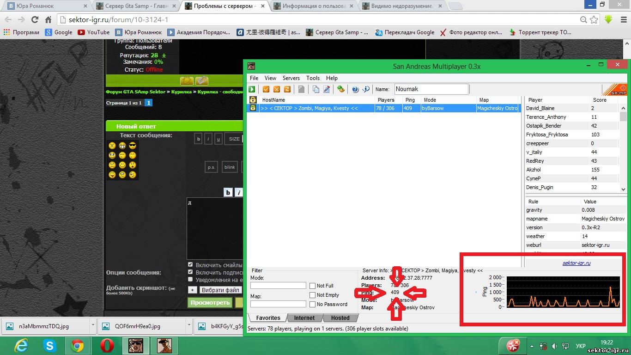Click the 'p.s.' forum formatting button

[x=212, y=167]
